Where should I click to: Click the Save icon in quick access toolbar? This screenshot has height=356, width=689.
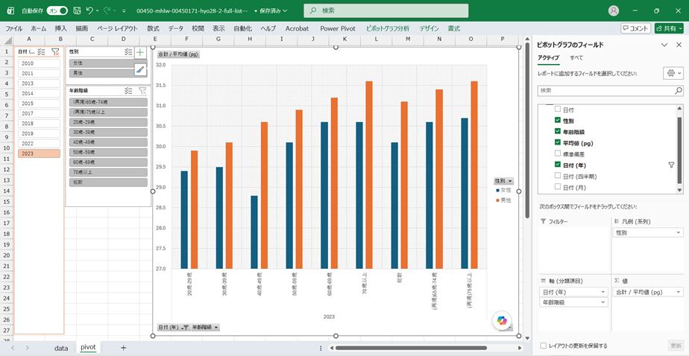77,10
